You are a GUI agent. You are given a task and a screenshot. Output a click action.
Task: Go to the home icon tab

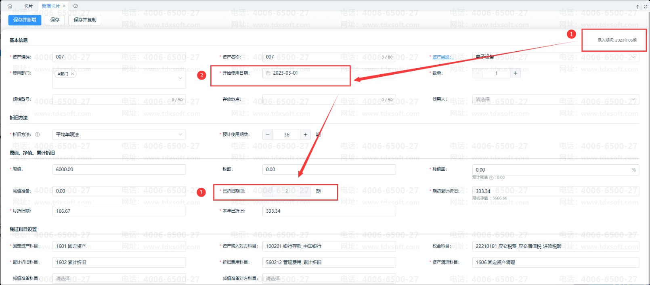(x=10, y=6)
